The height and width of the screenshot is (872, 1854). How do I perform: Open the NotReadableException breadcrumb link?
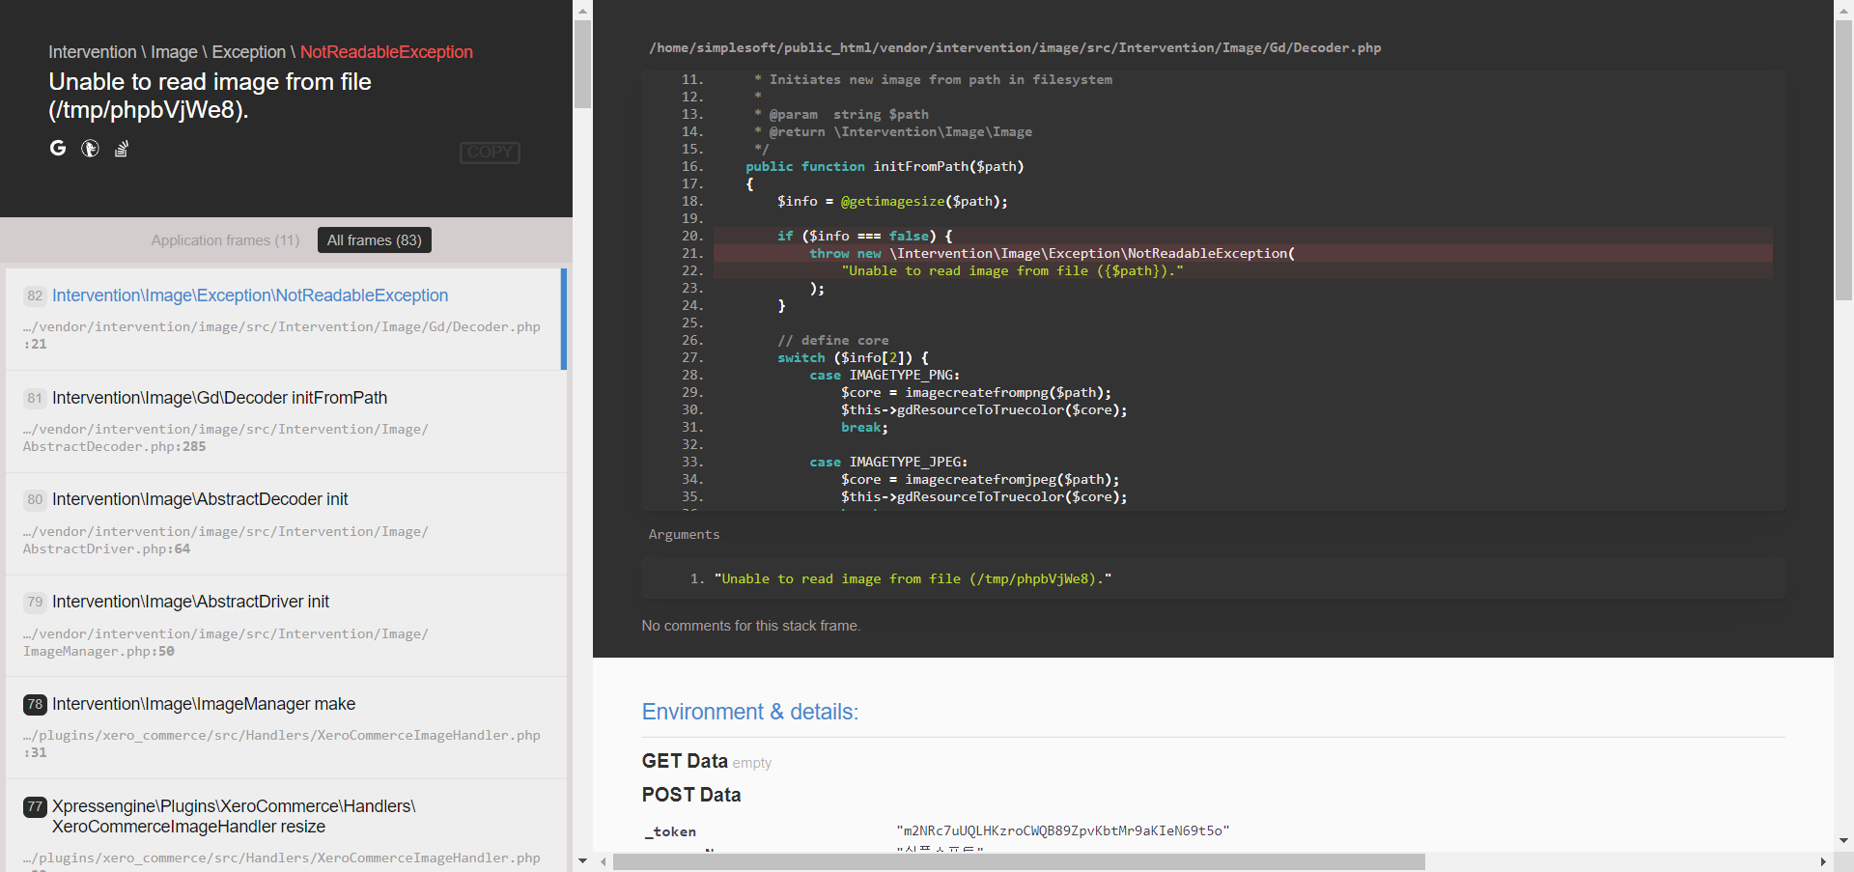click(x=385, y=52)
